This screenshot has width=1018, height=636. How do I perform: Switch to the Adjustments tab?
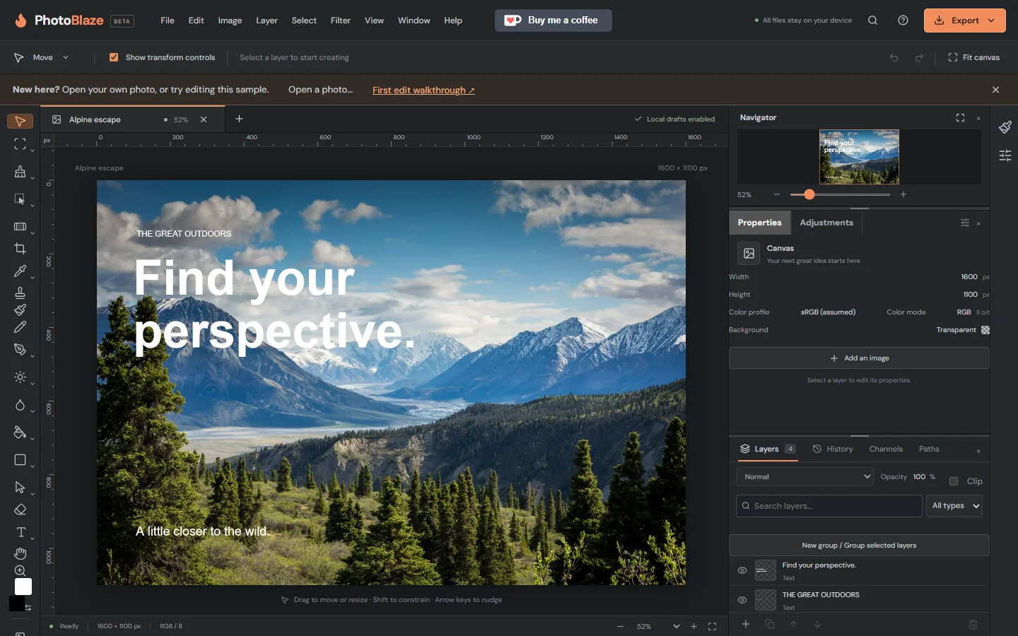(826, 223)
